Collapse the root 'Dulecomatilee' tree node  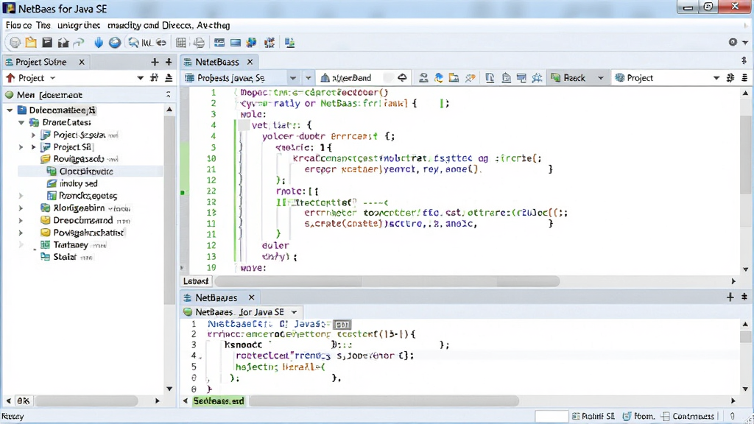pos(10,110)
